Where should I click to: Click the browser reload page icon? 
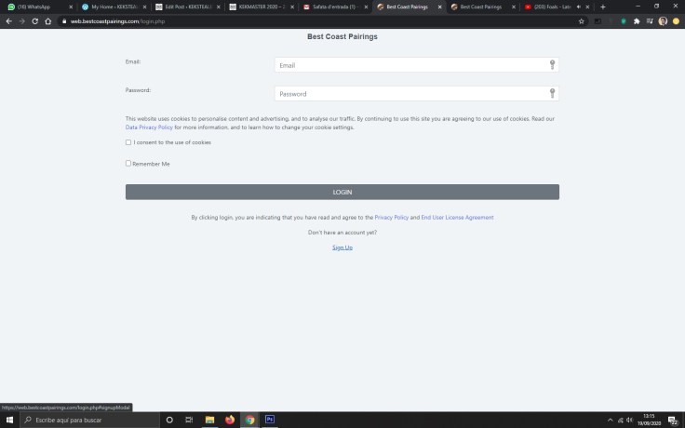click(35, 20)
